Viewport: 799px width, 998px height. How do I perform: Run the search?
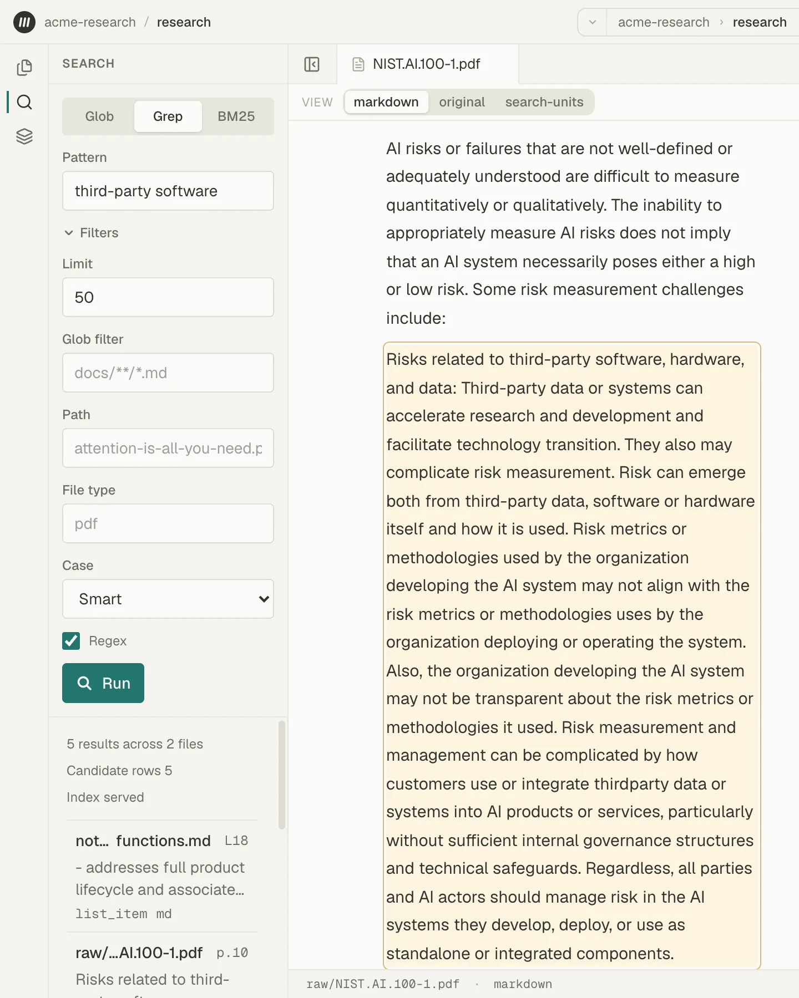[x=103, y=683]
